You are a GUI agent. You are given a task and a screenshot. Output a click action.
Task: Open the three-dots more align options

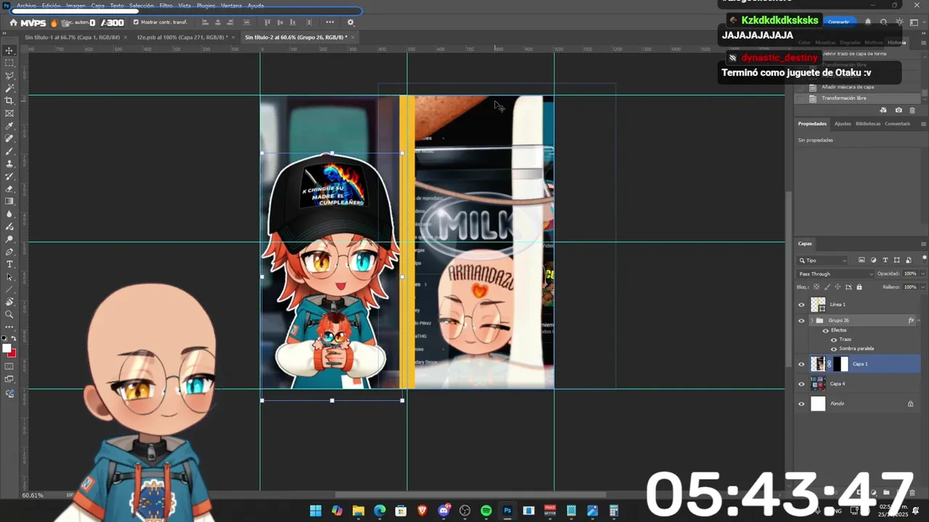330,22
